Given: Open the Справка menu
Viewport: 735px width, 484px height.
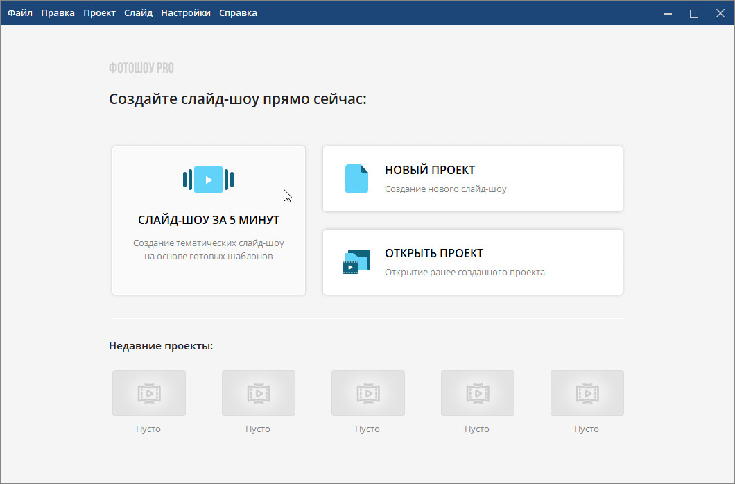Looking at the screenshot, I should [x=238, y=12].
